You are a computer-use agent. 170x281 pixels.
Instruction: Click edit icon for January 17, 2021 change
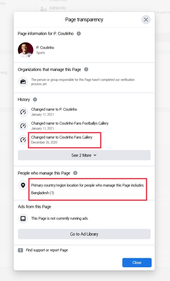23,112
